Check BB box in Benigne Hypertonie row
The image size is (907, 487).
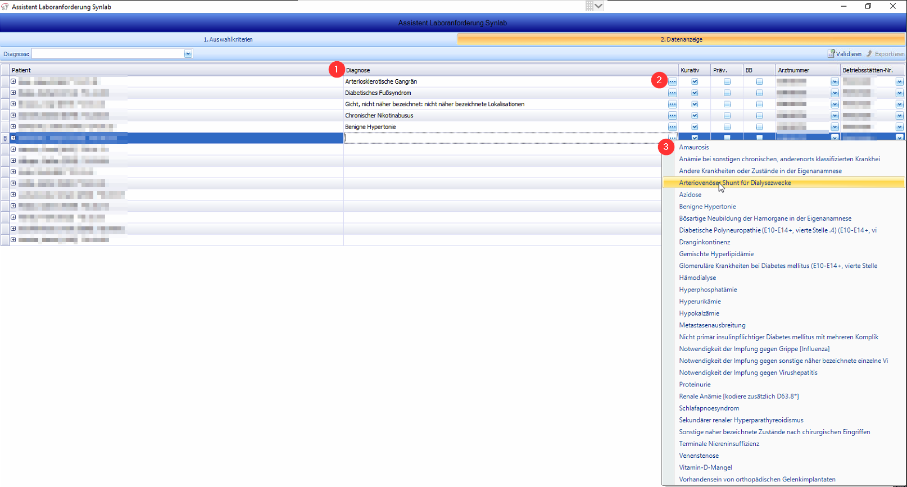[759, 127]
